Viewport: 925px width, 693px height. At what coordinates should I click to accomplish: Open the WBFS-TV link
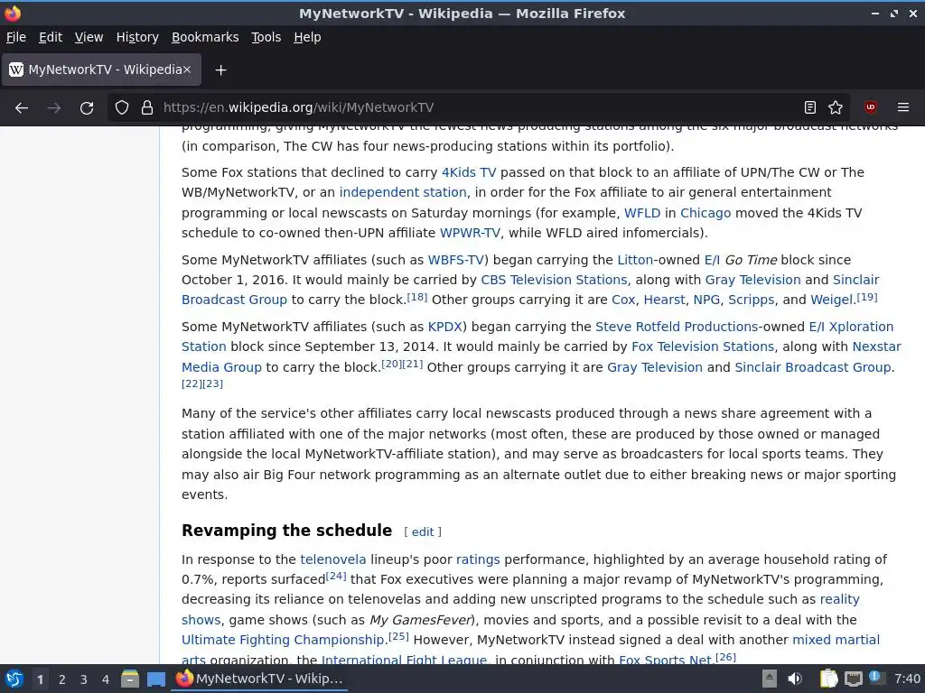point(456,260)
